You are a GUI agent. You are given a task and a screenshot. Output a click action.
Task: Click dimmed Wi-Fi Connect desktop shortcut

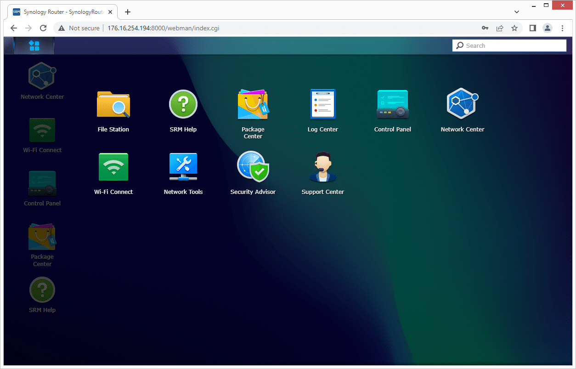coord(42,135)
